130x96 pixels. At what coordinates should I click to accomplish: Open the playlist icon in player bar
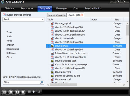pyautogui.click(x=29, y=92)
